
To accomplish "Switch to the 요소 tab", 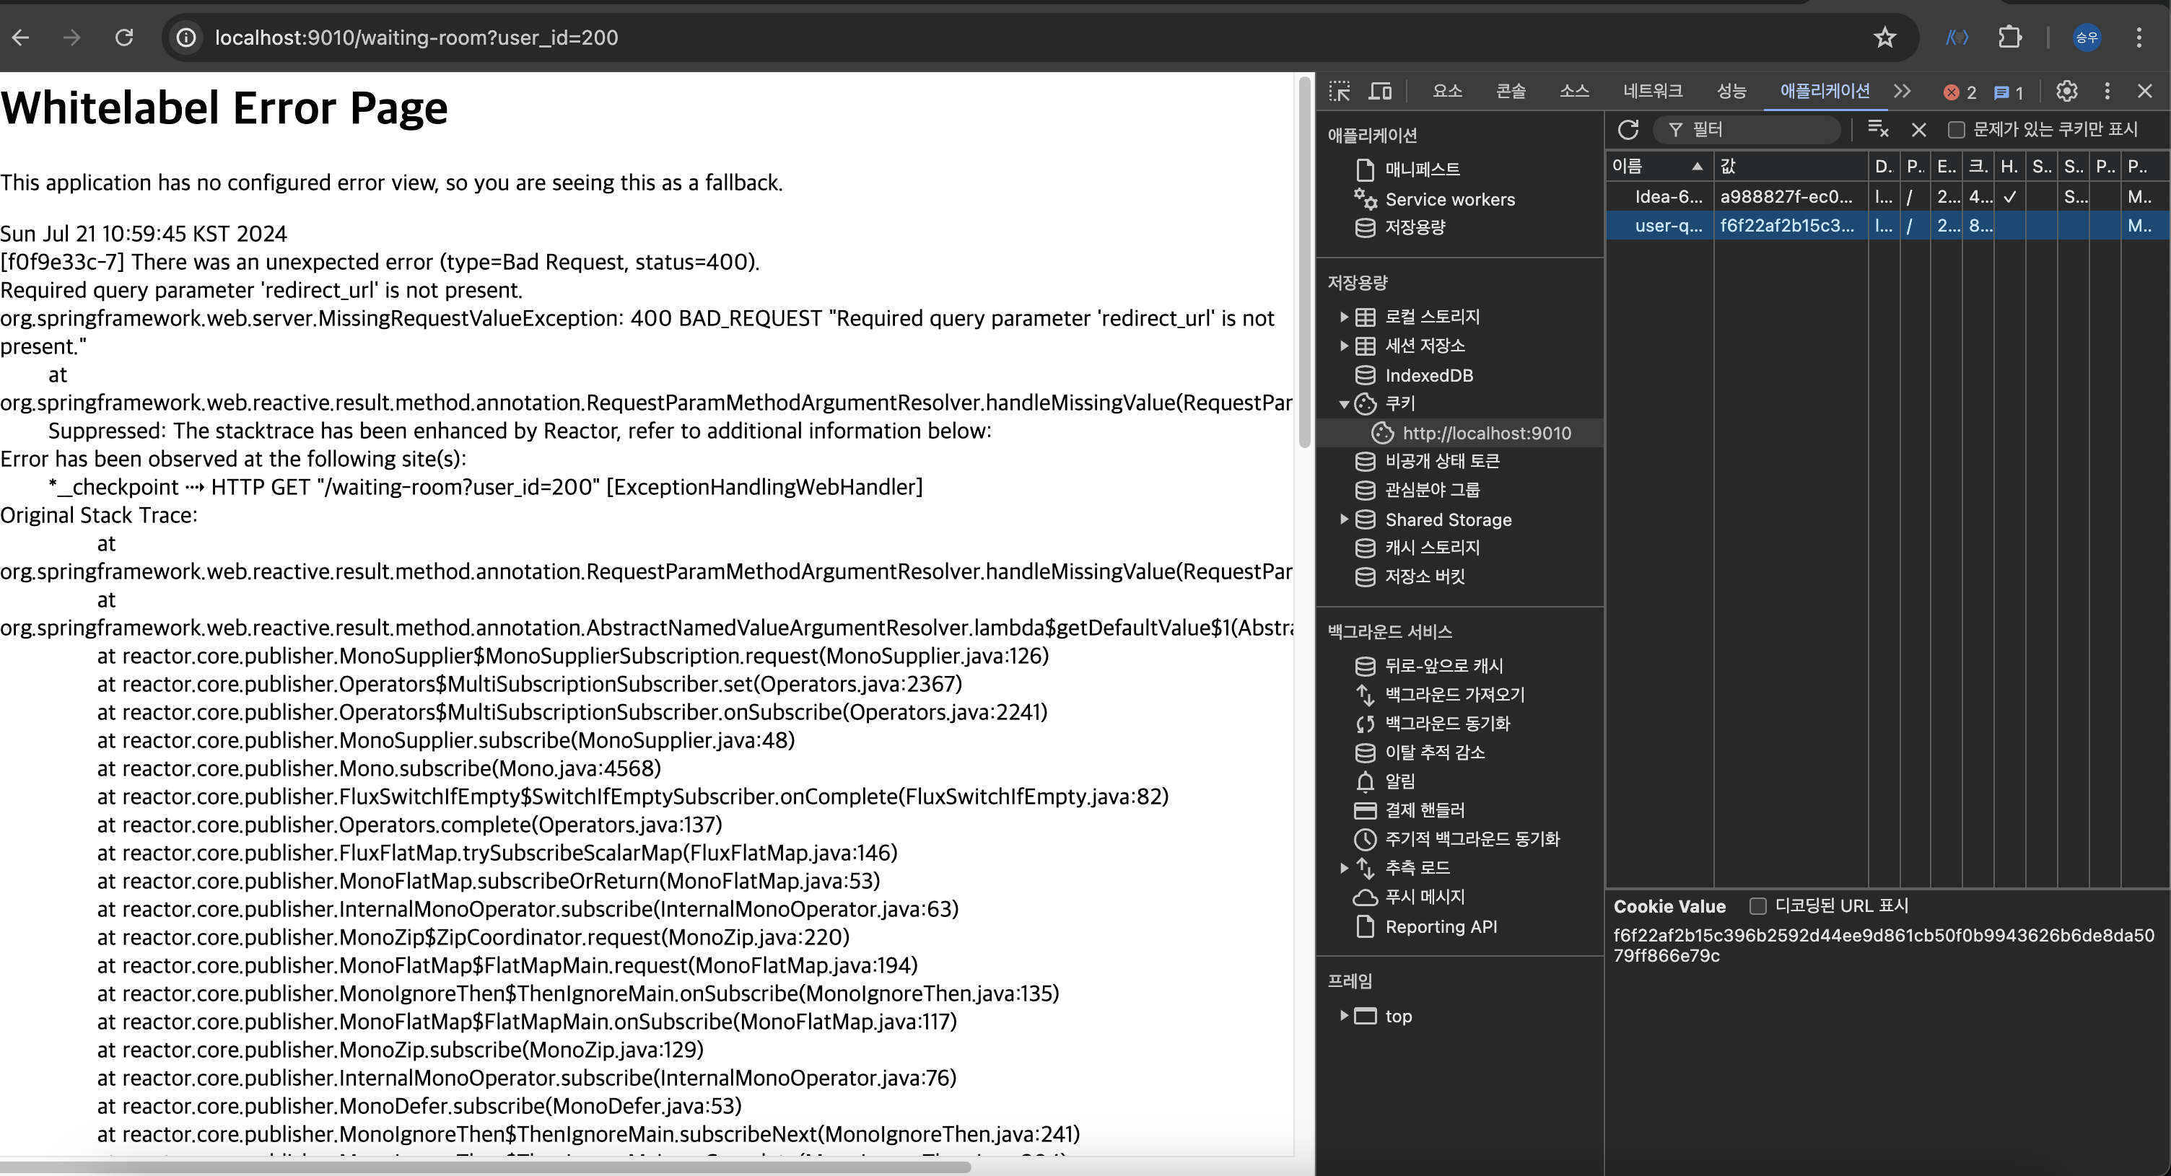I will click(1447, 91).
